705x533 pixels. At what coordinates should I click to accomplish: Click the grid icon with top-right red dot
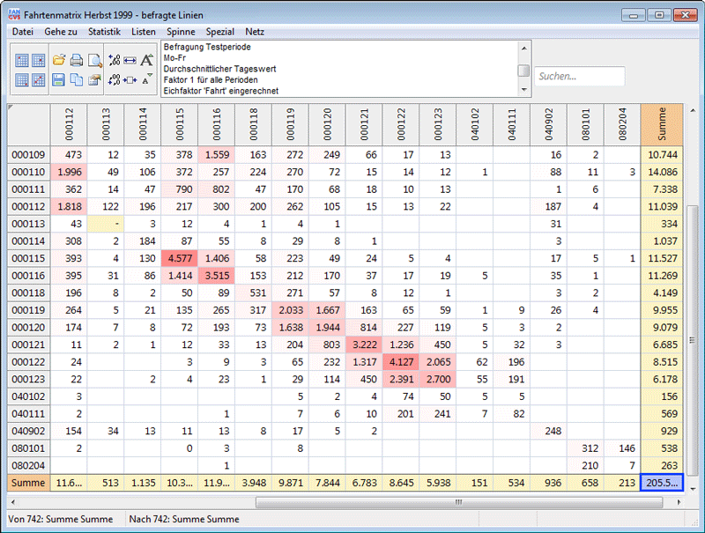click(x=39, y=60)
